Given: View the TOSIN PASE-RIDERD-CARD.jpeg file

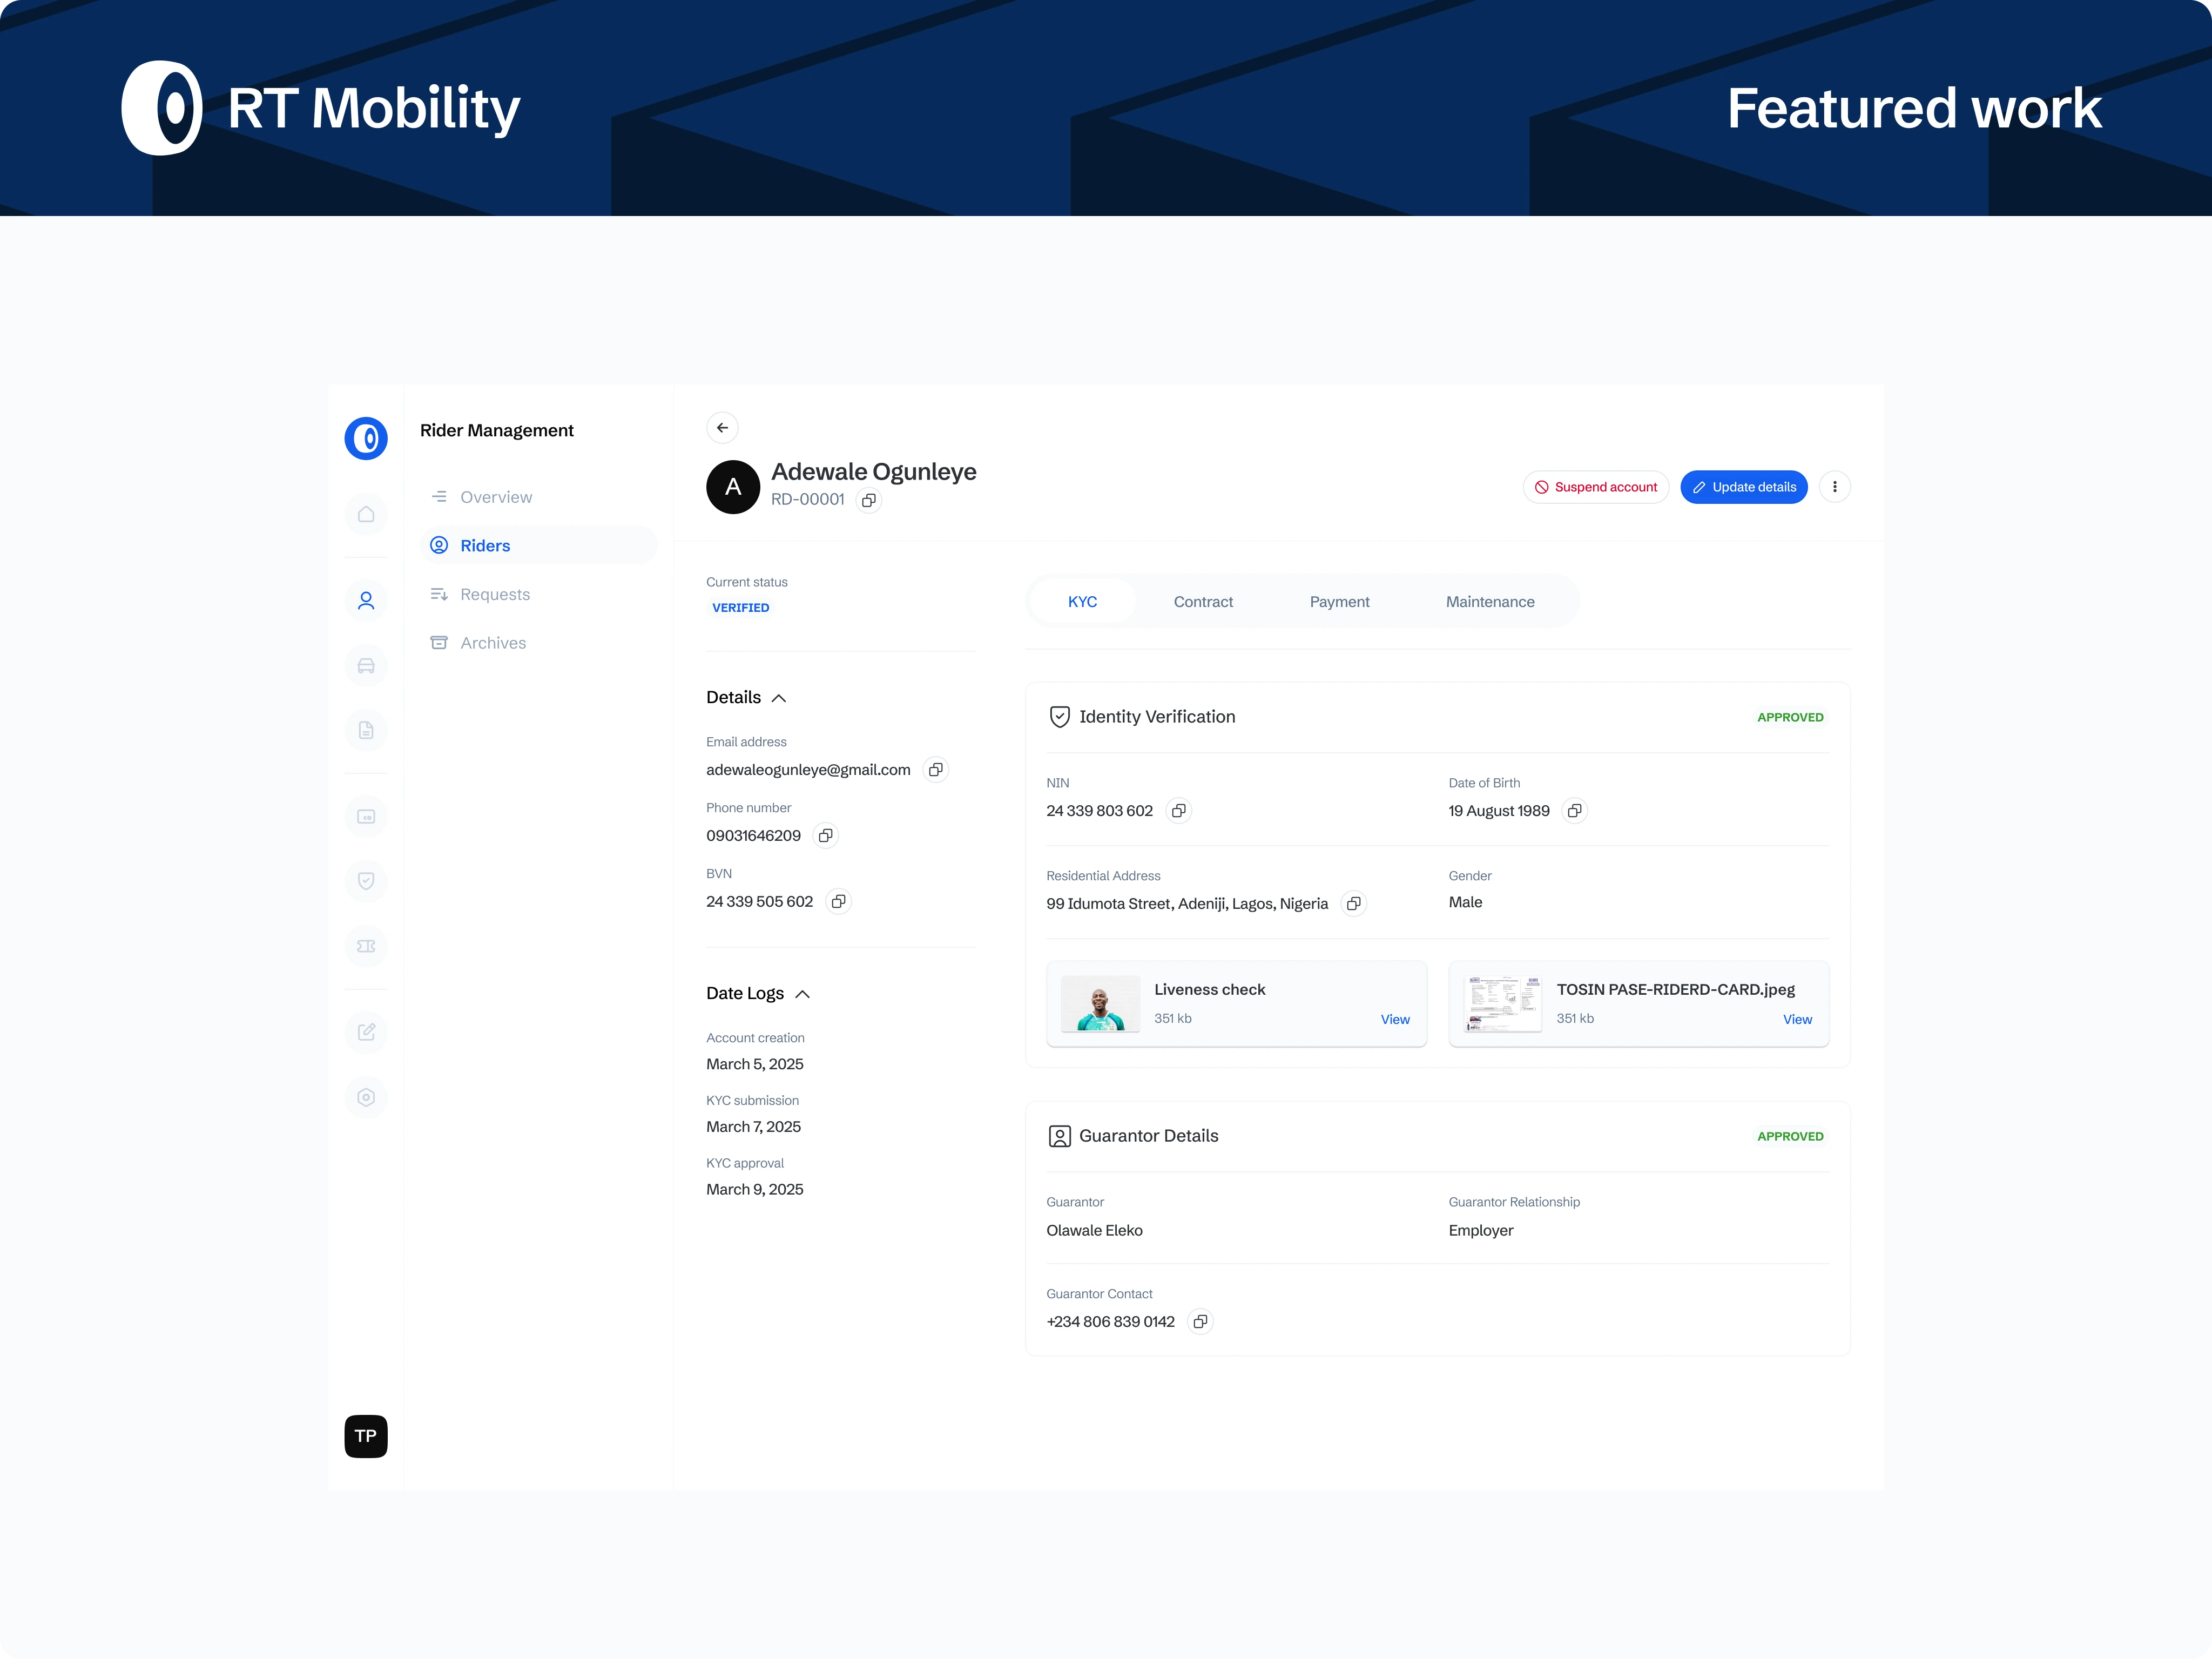Looking at the screenshot, I should coord(1796,1020).
